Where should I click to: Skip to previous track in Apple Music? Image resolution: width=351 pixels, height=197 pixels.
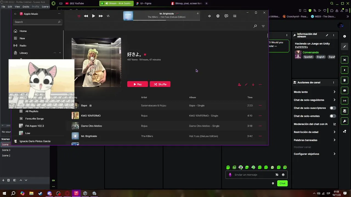click(86, 16)
